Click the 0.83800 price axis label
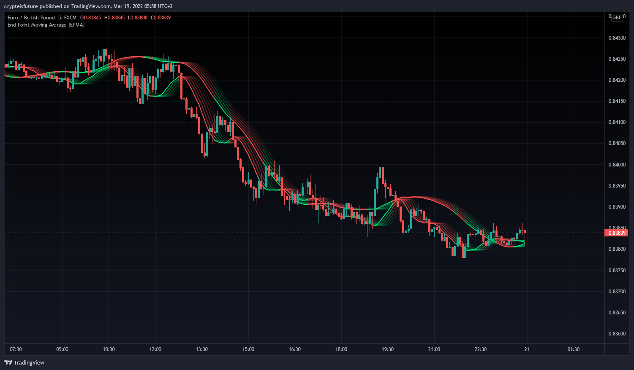634x370 pixels. pyautogui.click(x=617, y=249)
